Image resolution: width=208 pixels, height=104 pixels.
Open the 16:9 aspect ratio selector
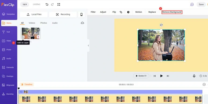24,4
